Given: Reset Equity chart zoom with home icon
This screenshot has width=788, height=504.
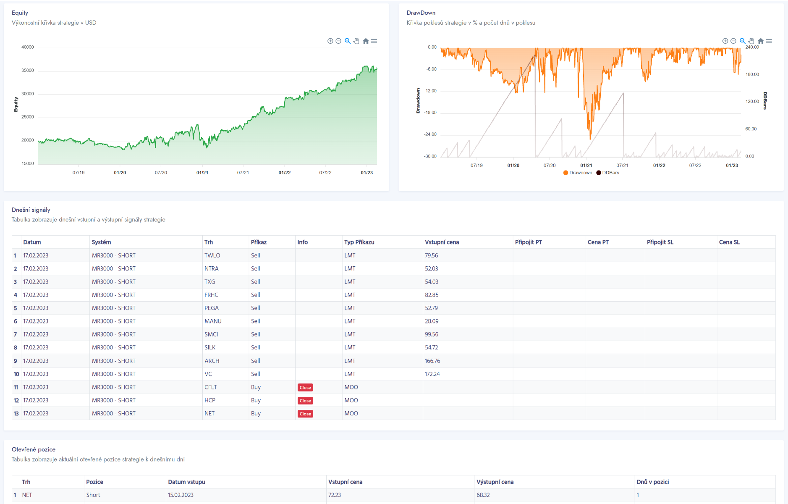Looking at the screenshot, I should (x=366, y=41).
